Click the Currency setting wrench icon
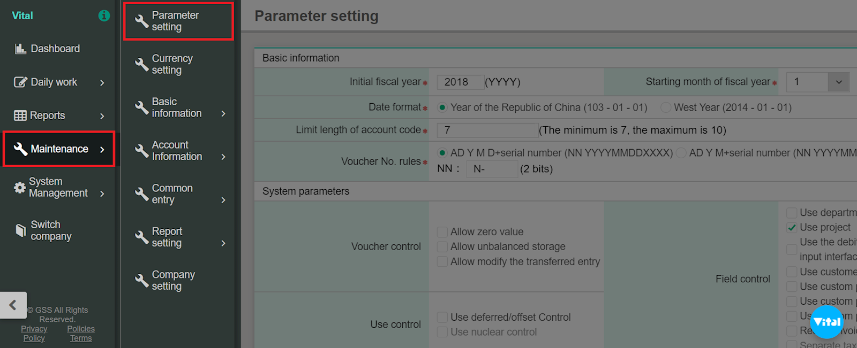The height and width of the screenshot is (348, 857). click(x=141, y=64)
